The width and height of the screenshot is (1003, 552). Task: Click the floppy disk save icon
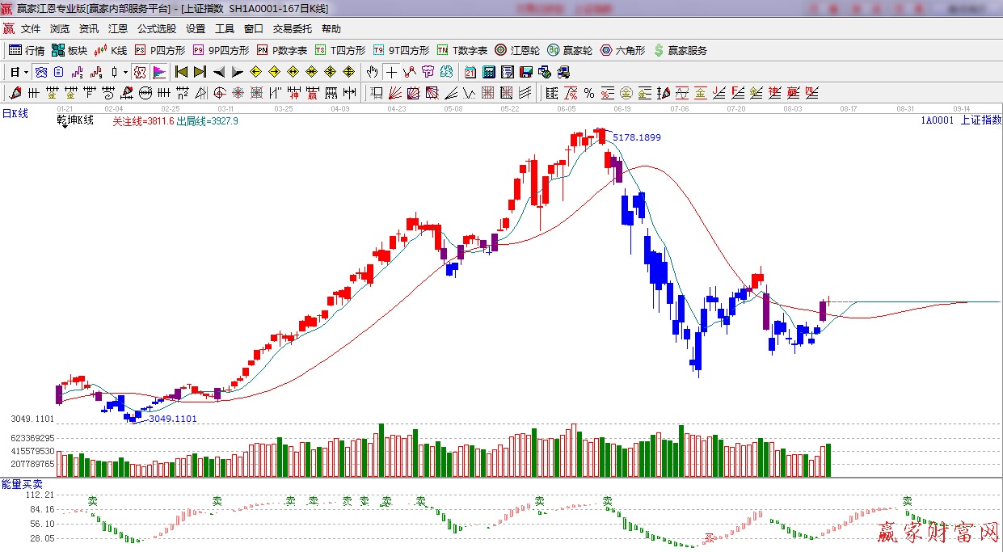click(x=525, y=72)
